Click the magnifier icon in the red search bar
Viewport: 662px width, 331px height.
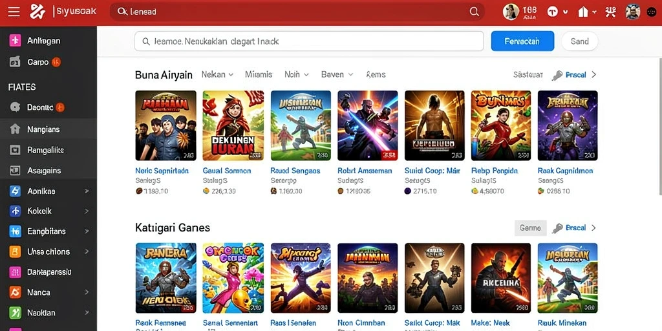click(474, 12)
